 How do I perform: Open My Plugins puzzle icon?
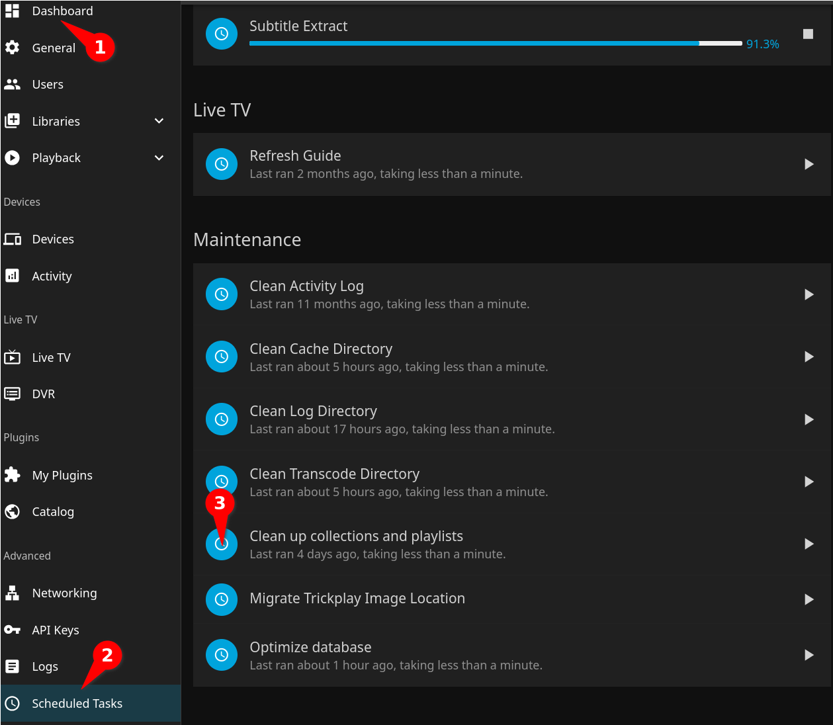(12, 475)
